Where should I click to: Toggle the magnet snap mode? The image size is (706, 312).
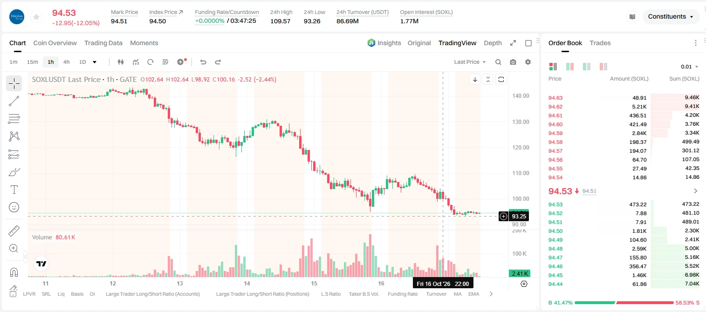[14, 271]
